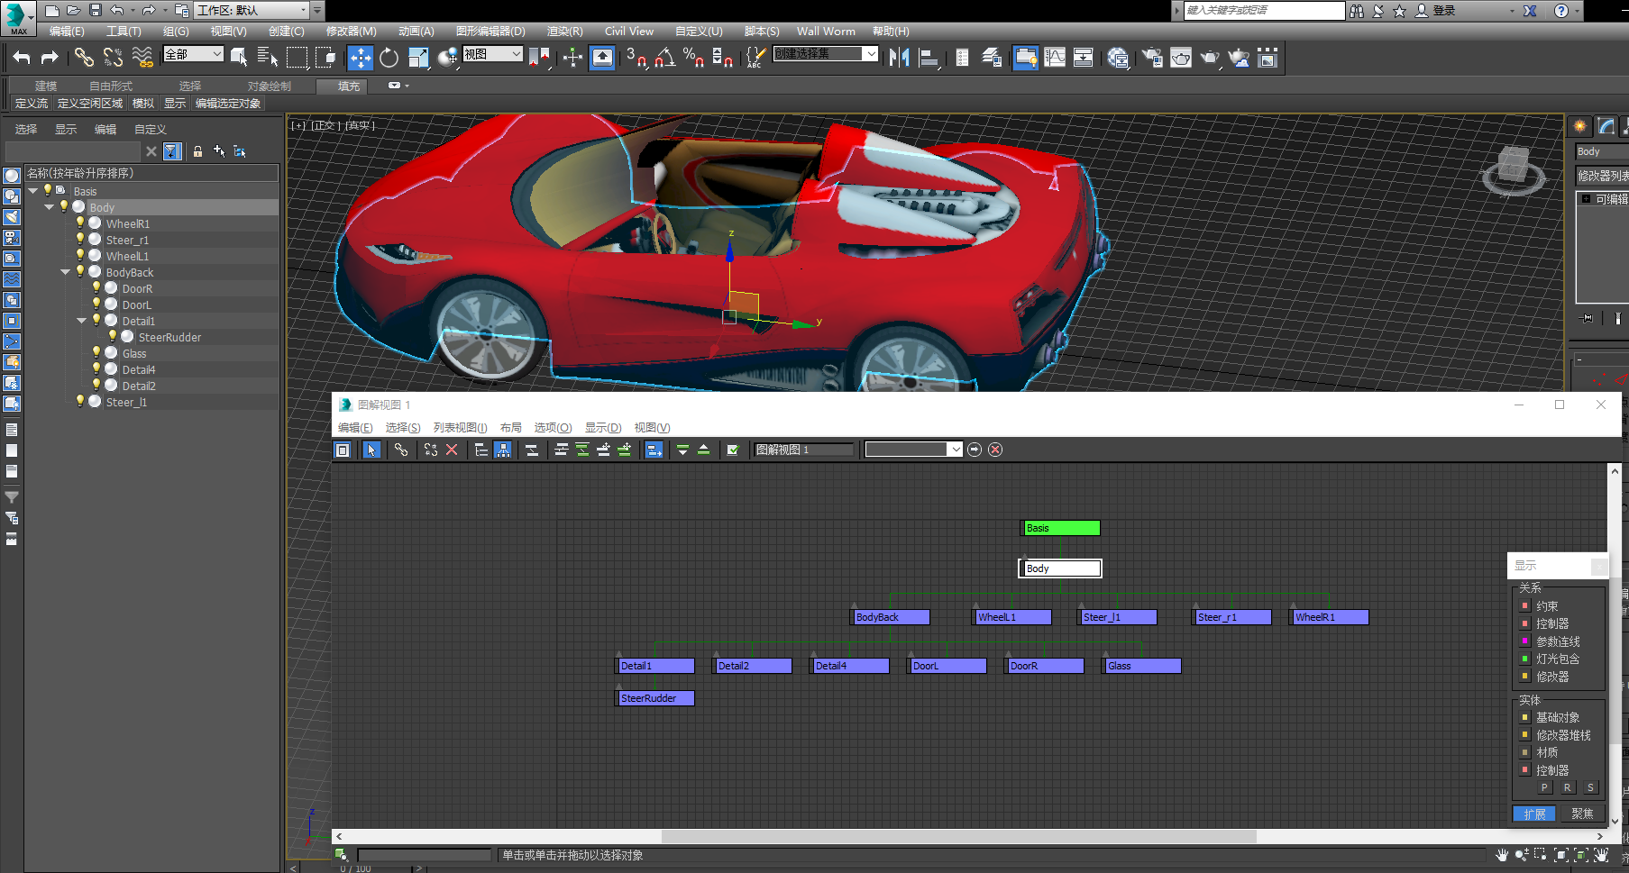Toggle the 灯光包含 green relationship swatch

[1525, 659]
